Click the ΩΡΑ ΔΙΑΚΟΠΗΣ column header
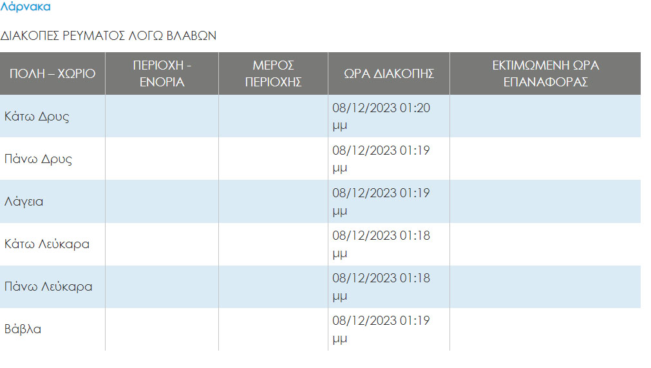 click(389, 73)
